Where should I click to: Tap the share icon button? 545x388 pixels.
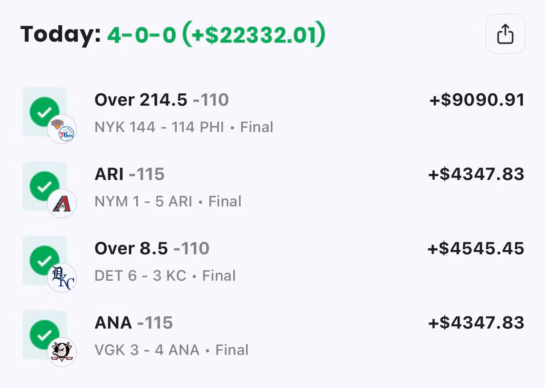click(x=505, y=34)
